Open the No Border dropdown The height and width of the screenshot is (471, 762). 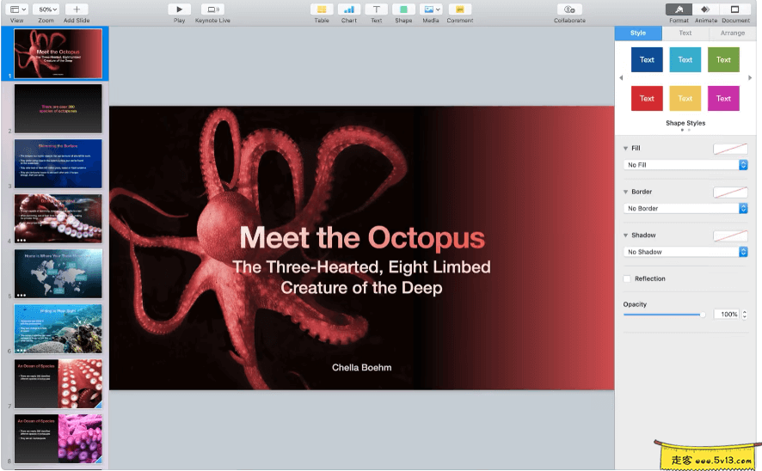pyautogui.click(x=685, y=208)
